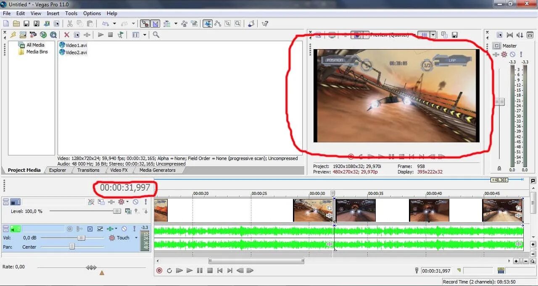Click the timeline Pause button
Viewport: 538px width, 286px height.
(x=200, y=271)
